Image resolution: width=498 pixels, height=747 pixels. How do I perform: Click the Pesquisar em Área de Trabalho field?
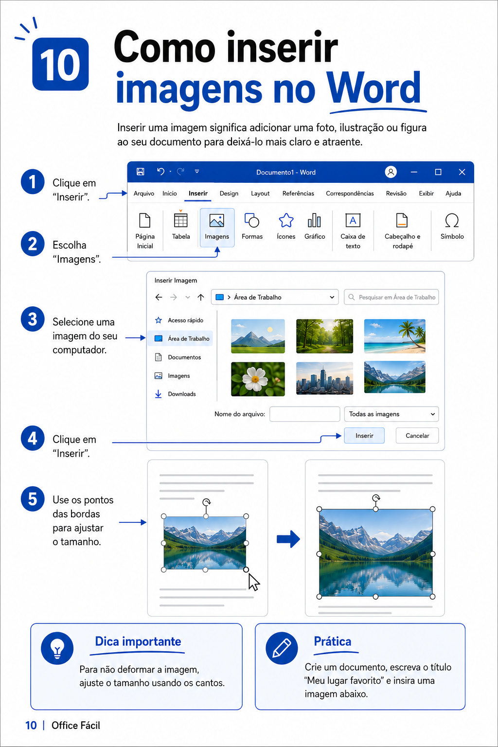[x=391, y=297]
